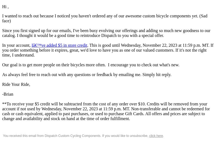Image resolution: width=217 pixels, height=163 pixels.
Task: Click the disclaimer starting "**To receive your $5 credit"
Action: point(106,111)
